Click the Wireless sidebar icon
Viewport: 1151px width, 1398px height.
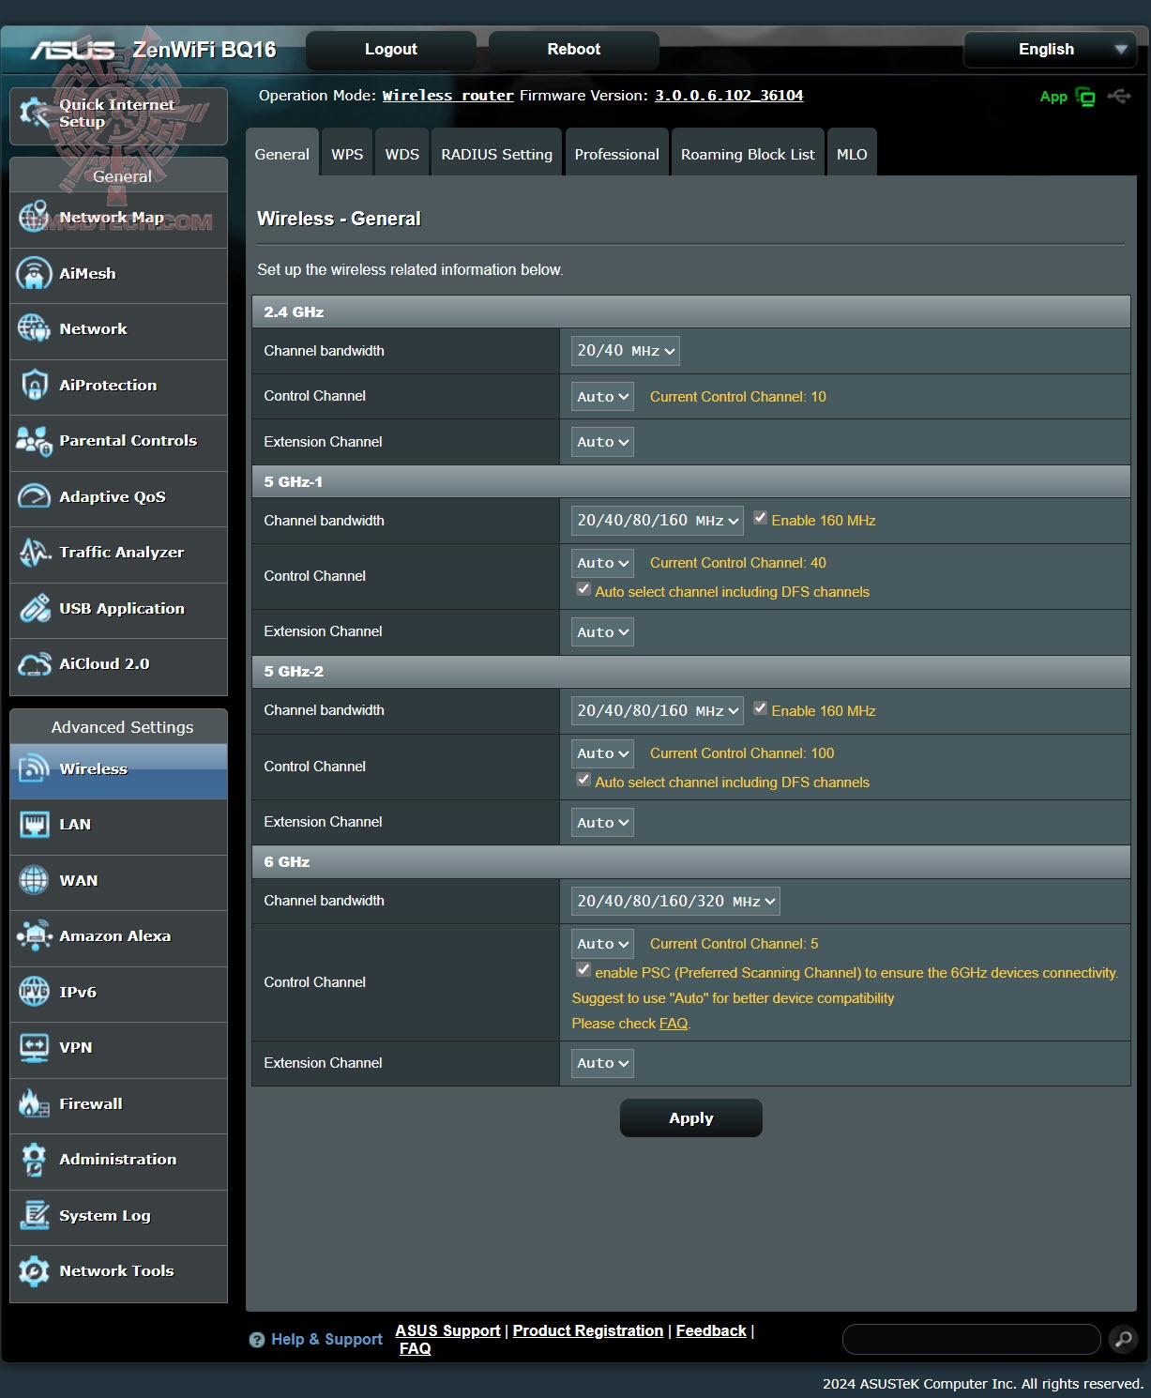click(x=35, y=769)
